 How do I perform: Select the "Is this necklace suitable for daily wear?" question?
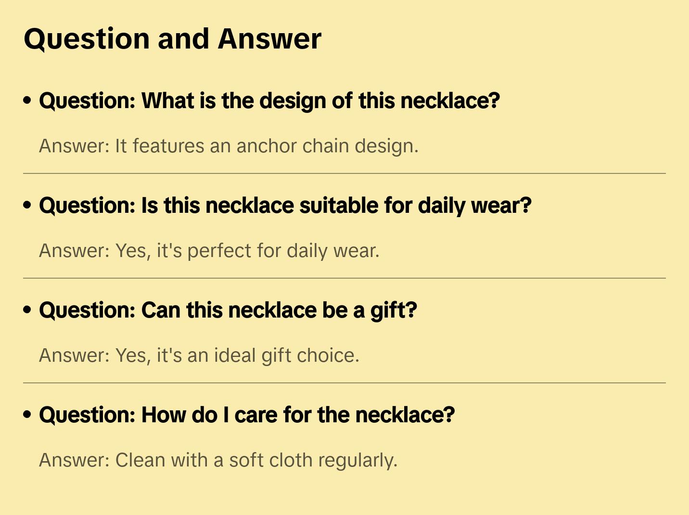285,206
